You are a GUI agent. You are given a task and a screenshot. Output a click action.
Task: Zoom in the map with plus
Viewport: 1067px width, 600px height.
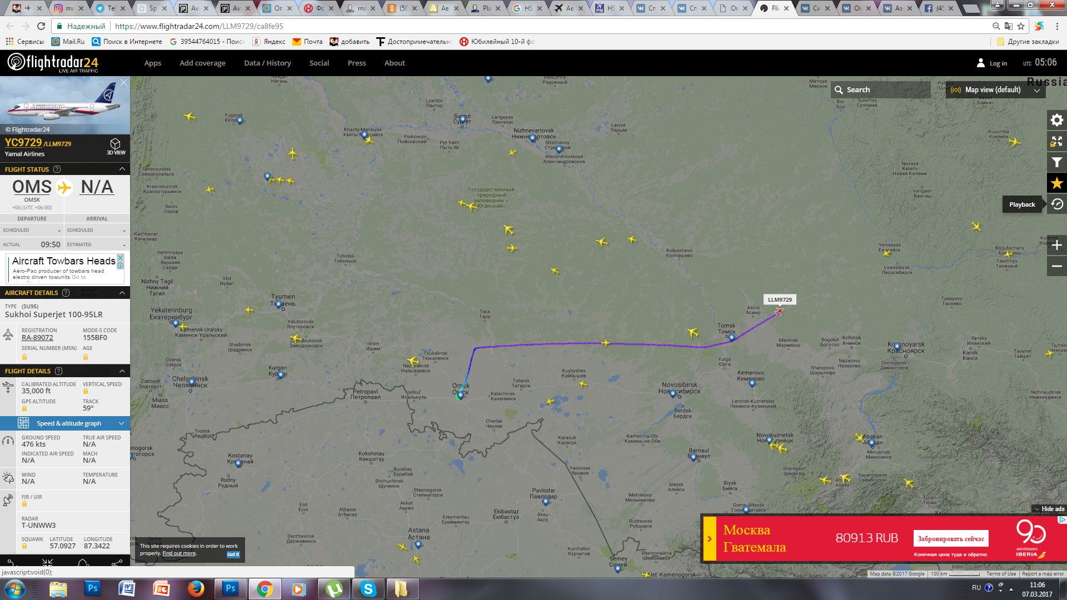click(x=1056, y=245)
